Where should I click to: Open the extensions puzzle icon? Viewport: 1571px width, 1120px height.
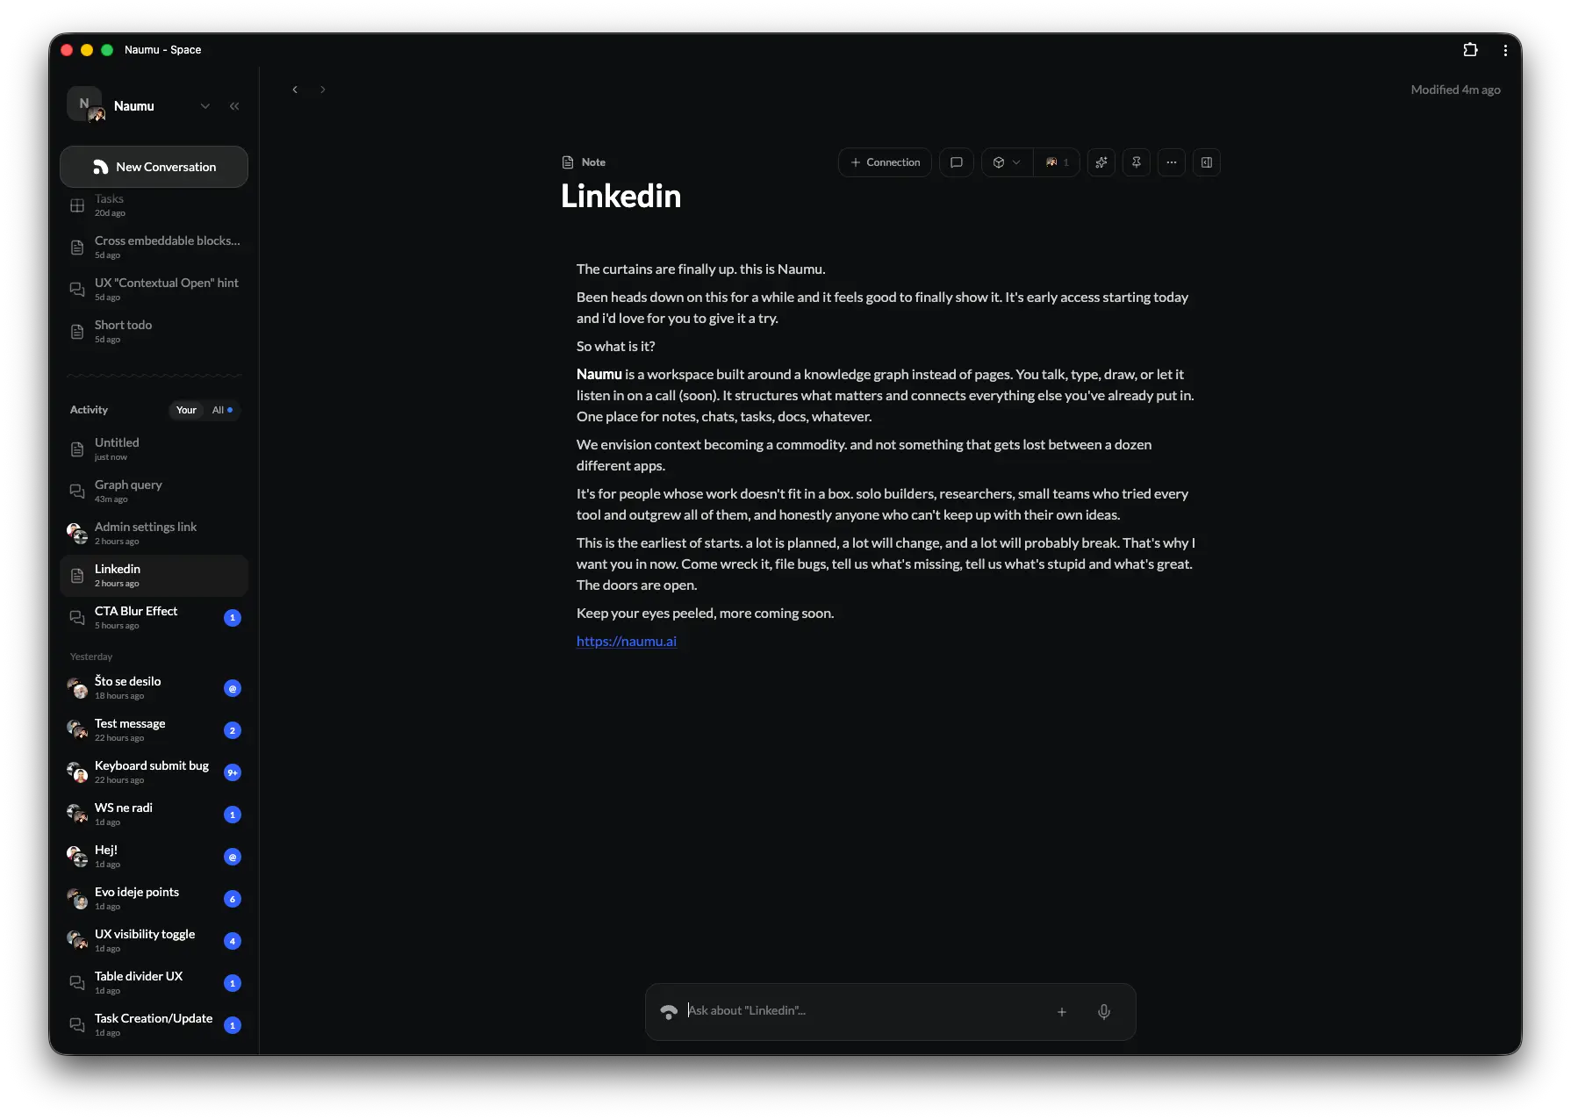pyautogui.click(x=1470, y=50)
